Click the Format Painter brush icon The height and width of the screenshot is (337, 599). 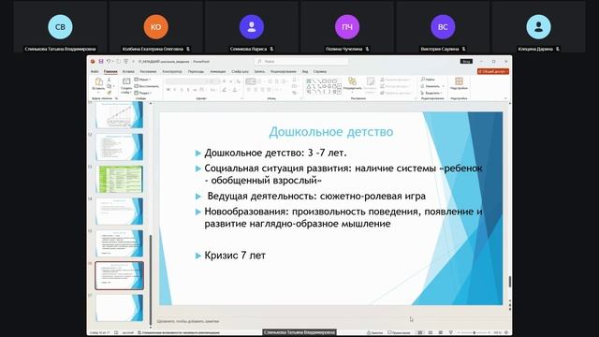coord(109,93)
